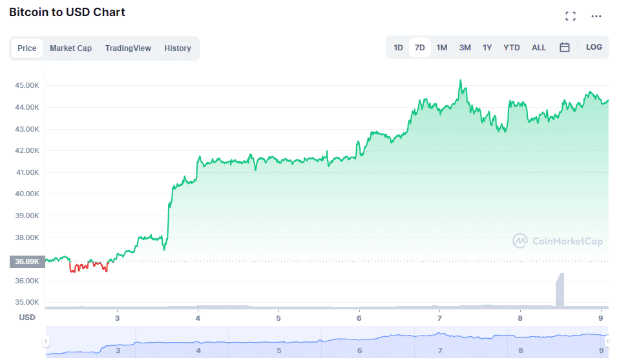The image size is (619, 364).
Task: Select the YTD range
Action: 512,48
